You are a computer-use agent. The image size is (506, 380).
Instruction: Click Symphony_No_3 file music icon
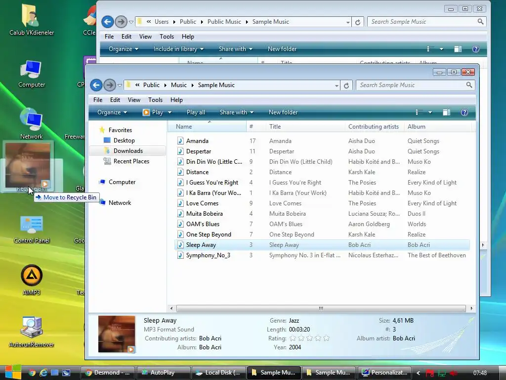180,255
